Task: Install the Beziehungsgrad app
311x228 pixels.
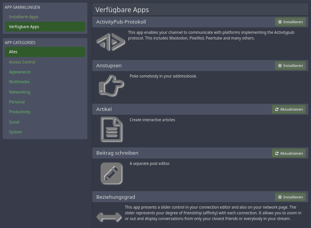Action: (290, 197)
